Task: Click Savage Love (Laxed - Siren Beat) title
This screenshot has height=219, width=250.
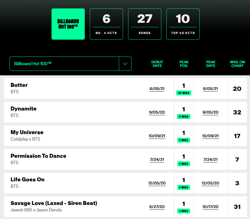Action: click(x=54, y=203)
